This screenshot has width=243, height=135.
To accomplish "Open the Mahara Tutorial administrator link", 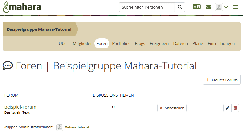I will [77, 127].
